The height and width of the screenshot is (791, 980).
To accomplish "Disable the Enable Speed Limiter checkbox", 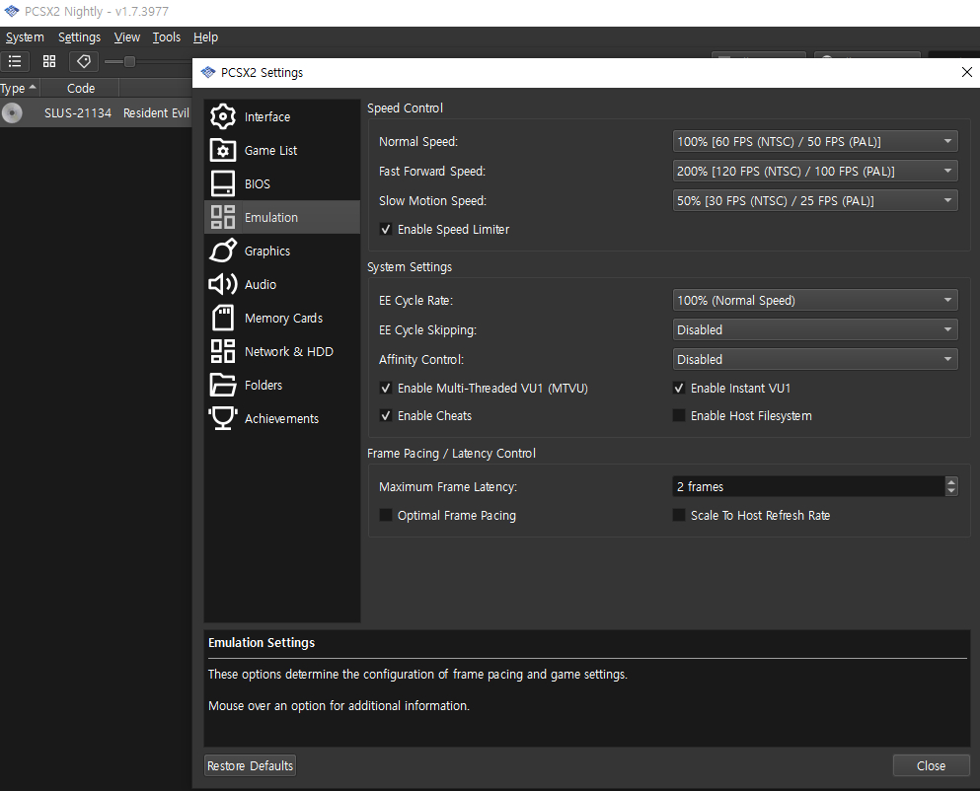I will pos(386,229).
